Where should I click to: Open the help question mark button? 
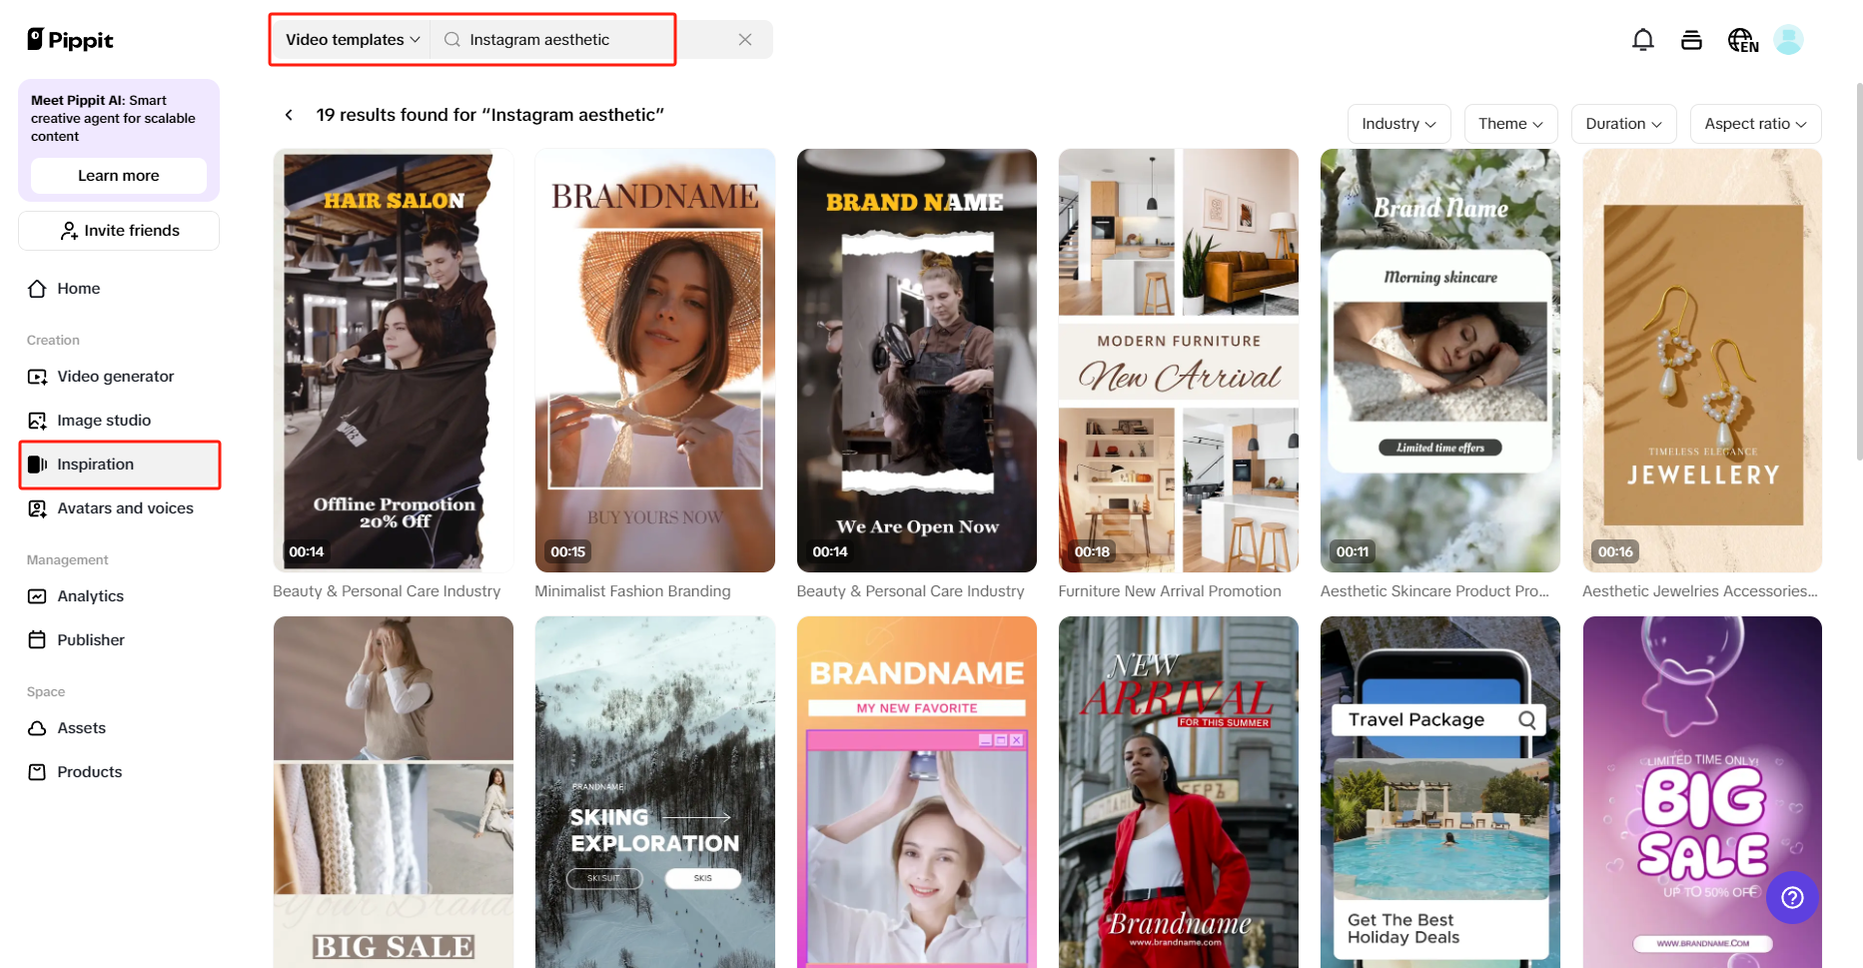pyautogui.click(x=1791, y=898)
